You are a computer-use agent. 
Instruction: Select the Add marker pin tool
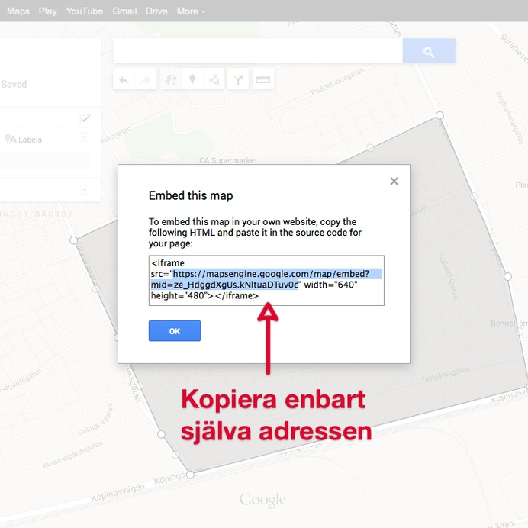click(x=192, y=79)
